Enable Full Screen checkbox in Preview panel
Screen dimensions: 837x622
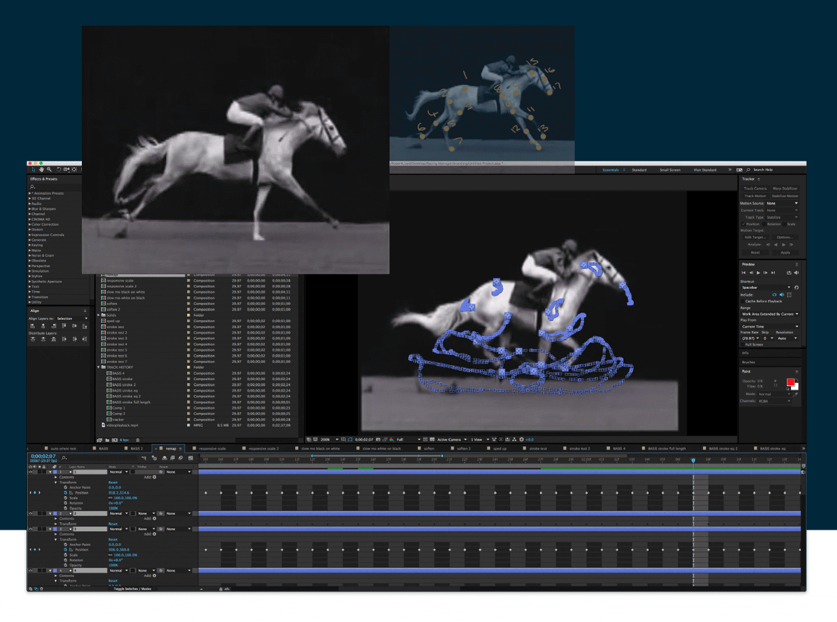743,345
